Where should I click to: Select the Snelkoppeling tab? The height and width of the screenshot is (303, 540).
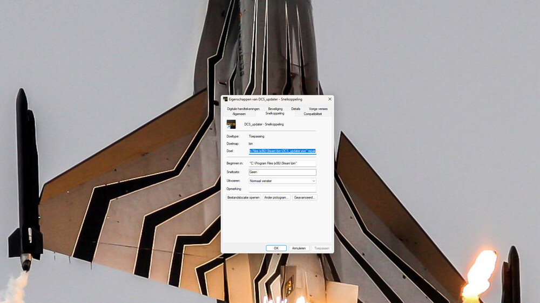point(275,113)
